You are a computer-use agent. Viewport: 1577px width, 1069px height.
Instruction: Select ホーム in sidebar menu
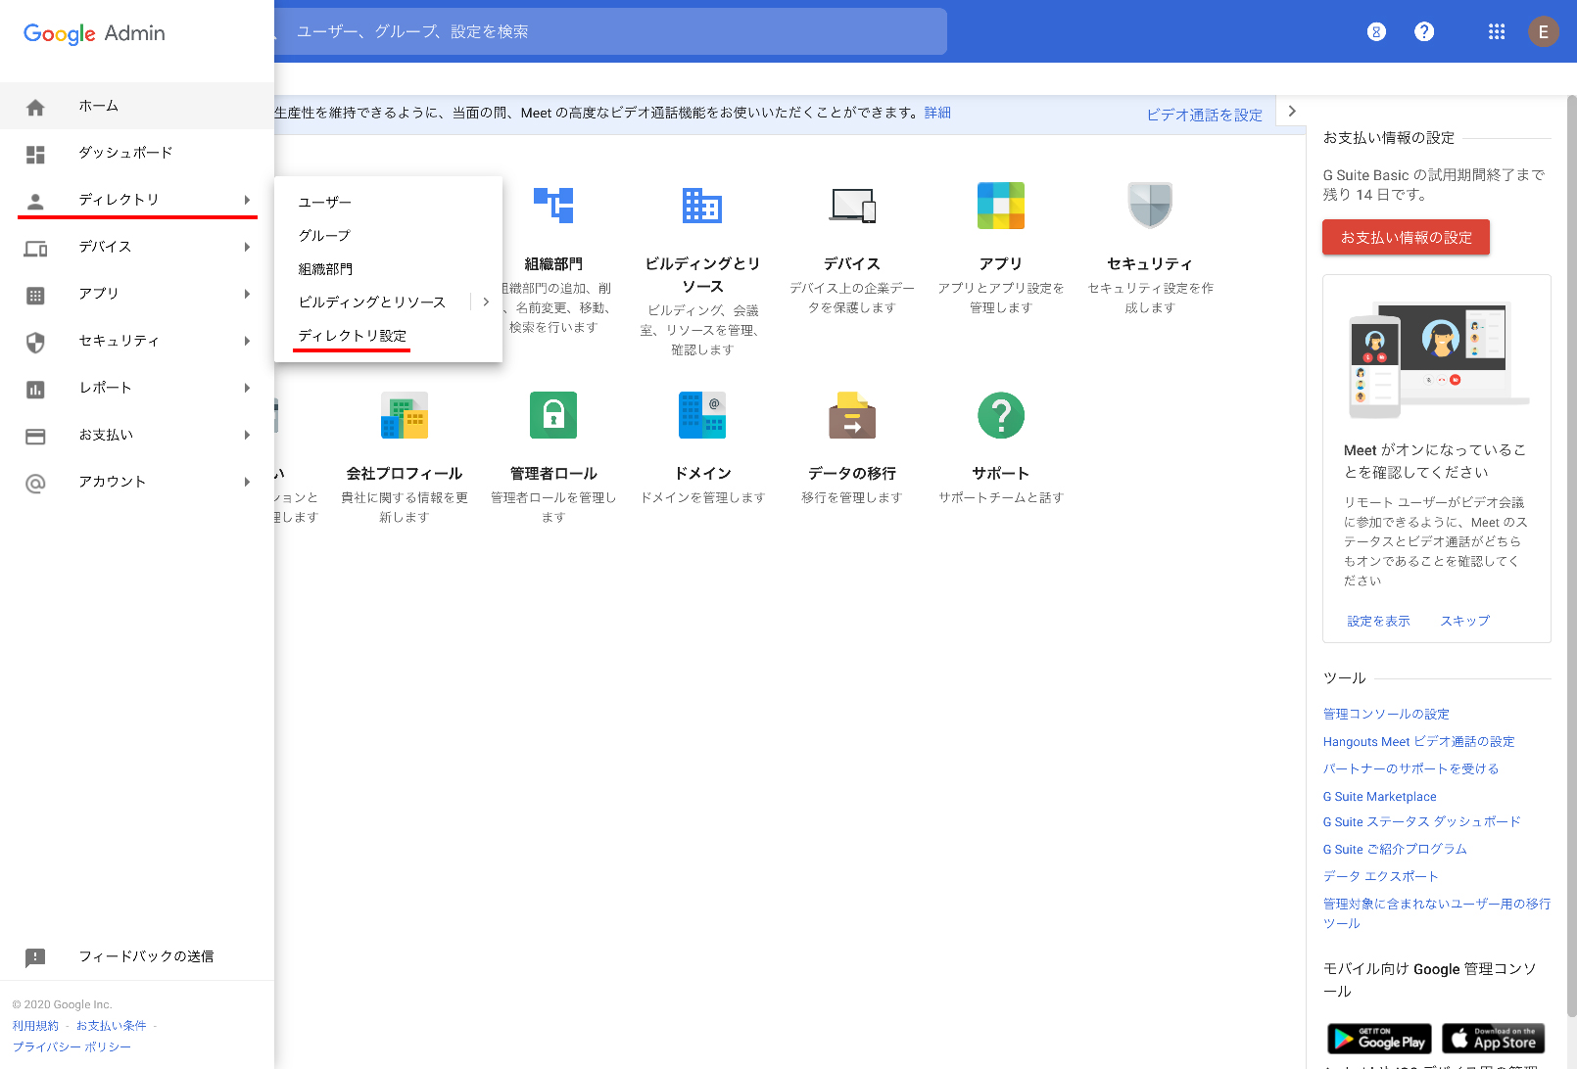point(99,106)
